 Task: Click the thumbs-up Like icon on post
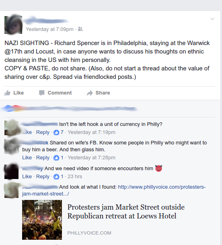pyautogui.click(x=7, y=93)
